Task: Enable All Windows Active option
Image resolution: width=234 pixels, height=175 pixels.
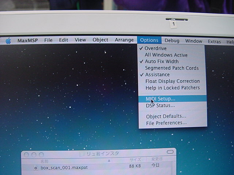Action: pyautogui.click(x=171, y=55)
